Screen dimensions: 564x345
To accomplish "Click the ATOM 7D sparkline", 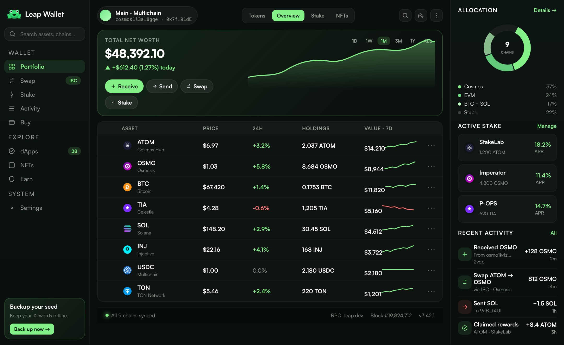I will coord(401,144).
